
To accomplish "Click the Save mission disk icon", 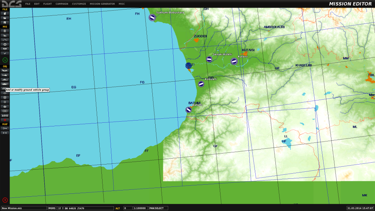I will (x=5, y=22).
